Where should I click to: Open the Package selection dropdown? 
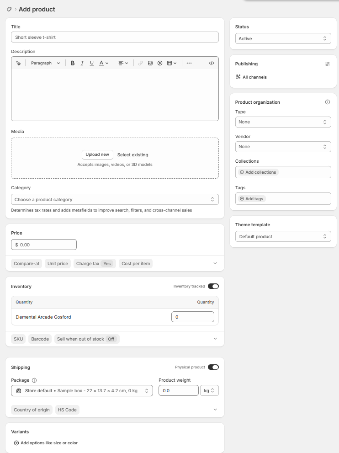pyautogui.click(x=82, y=390)
